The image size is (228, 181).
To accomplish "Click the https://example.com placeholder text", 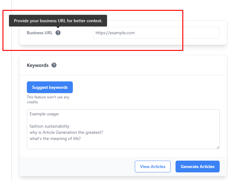I will pyautogui.click(x=115, y=33).
